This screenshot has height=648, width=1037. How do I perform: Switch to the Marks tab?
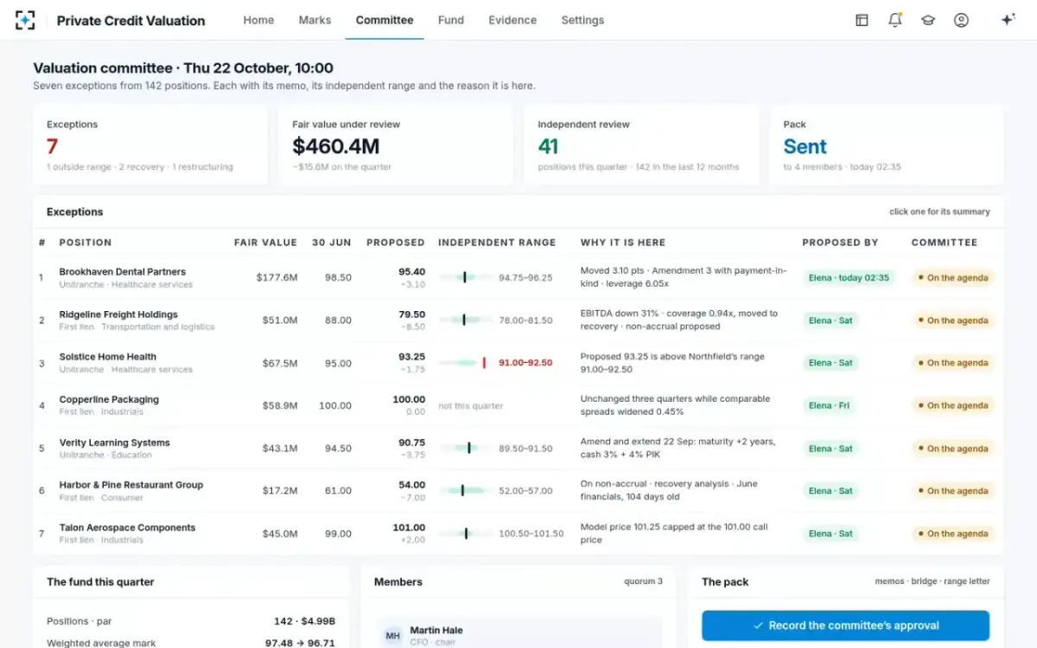click(x=315, y=20)
